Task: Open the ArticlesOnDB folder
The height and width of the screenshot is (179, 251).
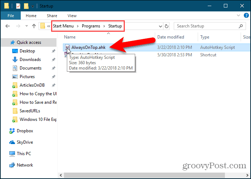Action: click(x=32, y=85)
